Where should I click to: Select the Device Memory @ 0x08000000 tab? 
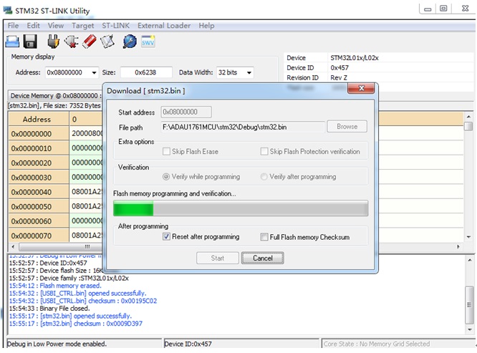(x=54, y=96)
